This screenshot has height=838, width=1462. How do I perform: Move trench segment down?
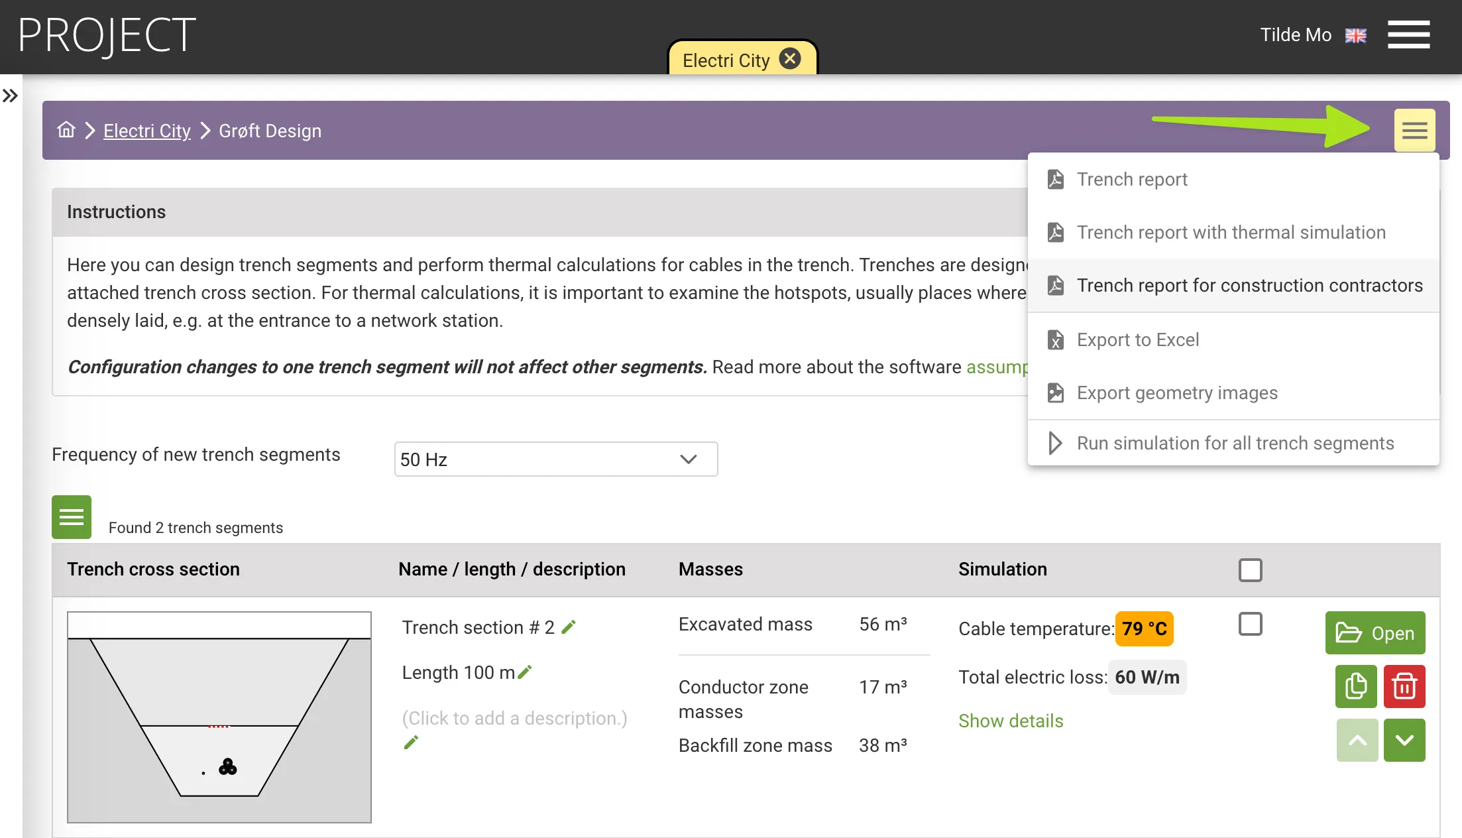1404,740
